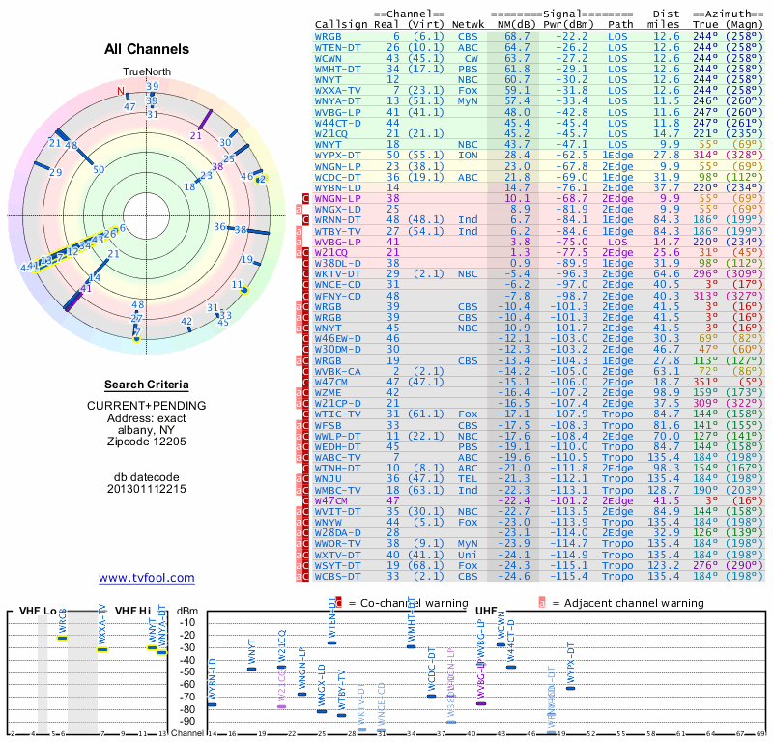The height and width of the screenshot is (742, 773).
Task: Click the red N north marker on radar
Action: [x=122, y=92]
